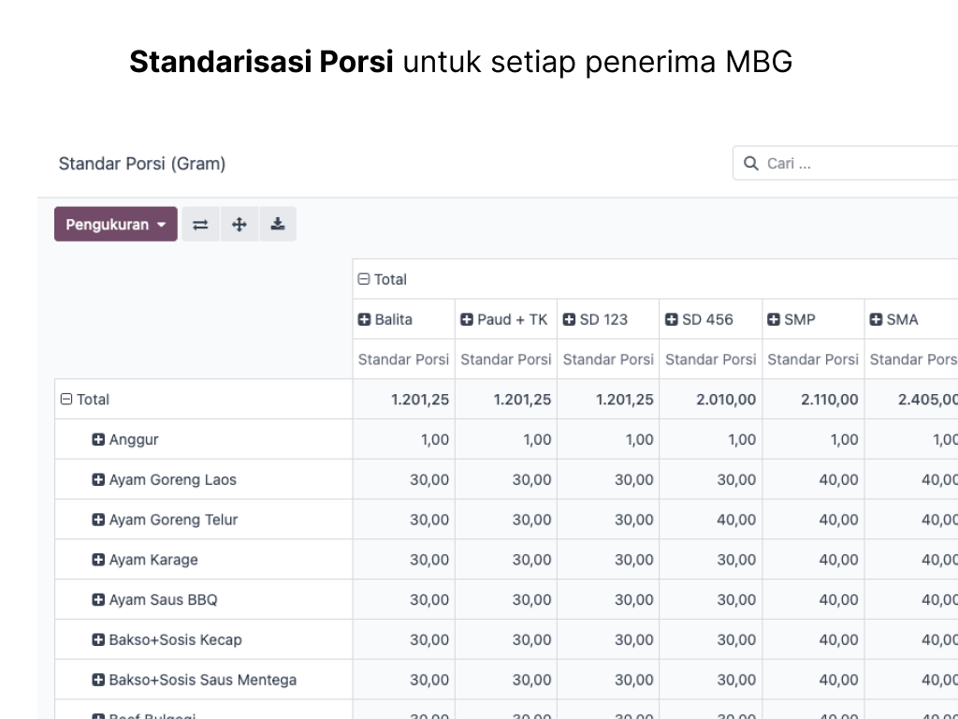Image resolution: width=958 pixels, height=719 pixels.
Task: Sort by Standar Porsi under Balita
Action: pos(403,359)
